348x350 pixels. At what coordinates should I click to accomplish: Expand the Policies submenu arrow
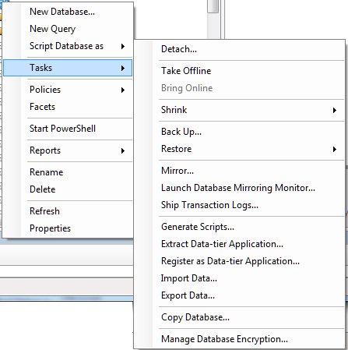click(x=123, y=90)
